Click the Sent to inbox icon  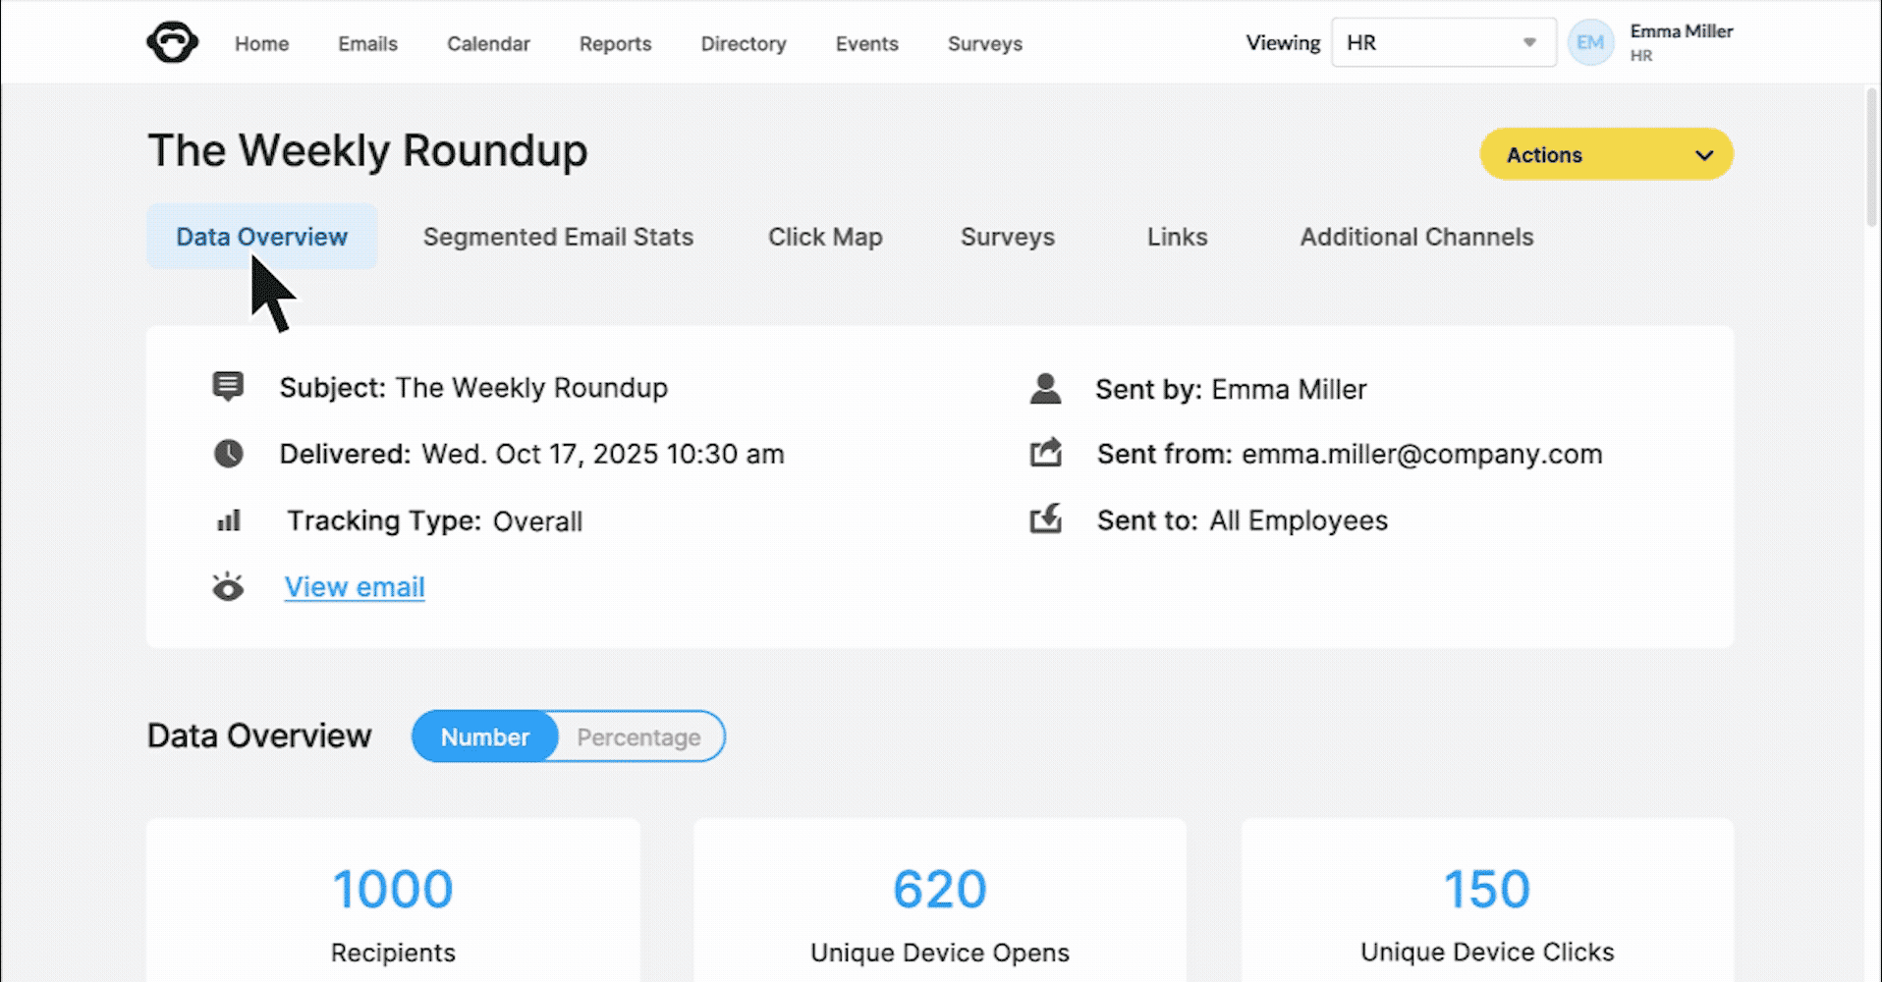[x=1045, y=519]
